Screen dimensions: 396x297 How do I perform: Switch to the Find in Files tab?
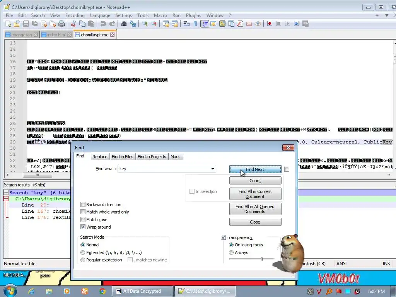(123, 157)
